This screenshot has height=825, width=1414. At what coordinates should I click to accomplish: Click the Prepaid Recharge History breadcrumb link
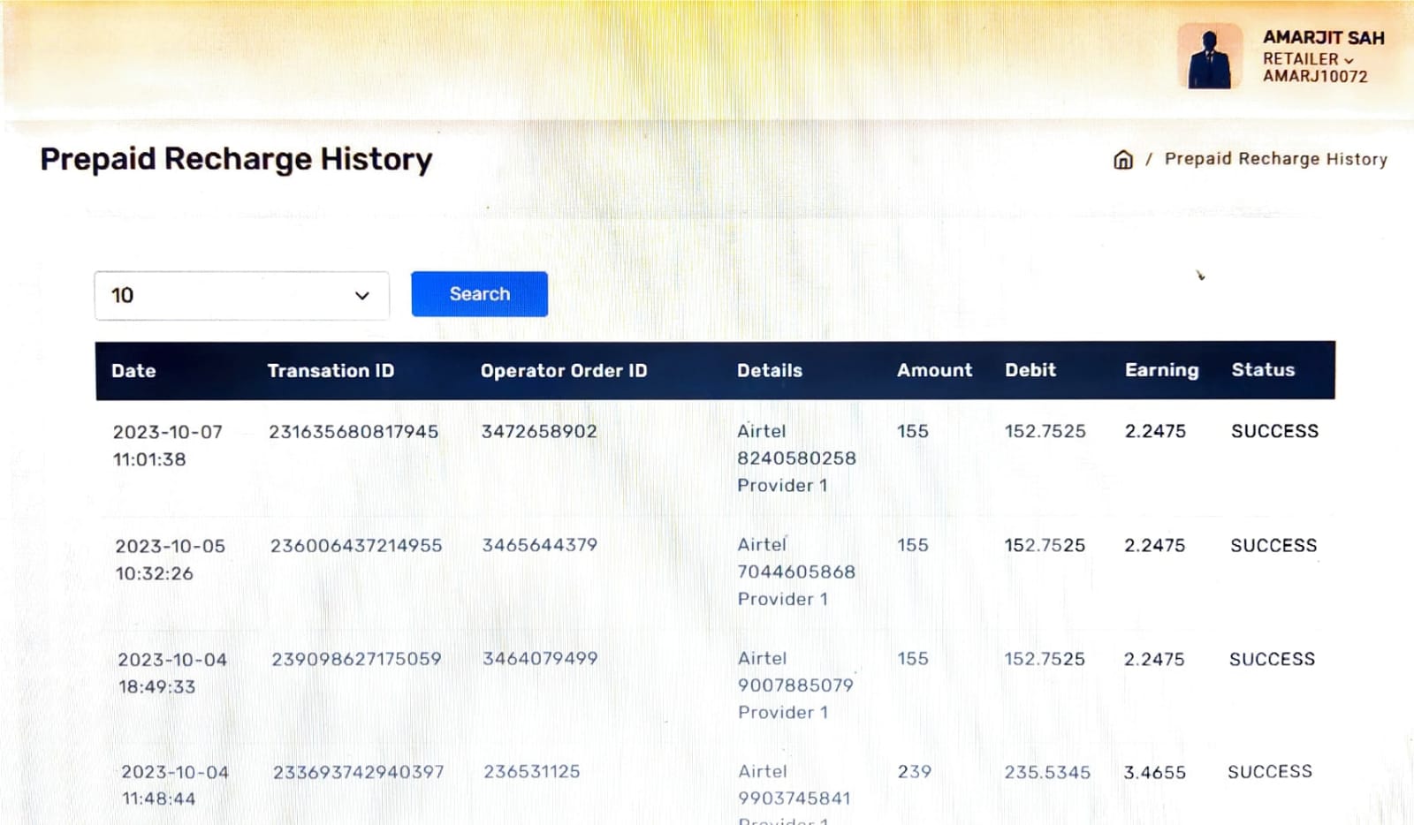pos(1275,159)
